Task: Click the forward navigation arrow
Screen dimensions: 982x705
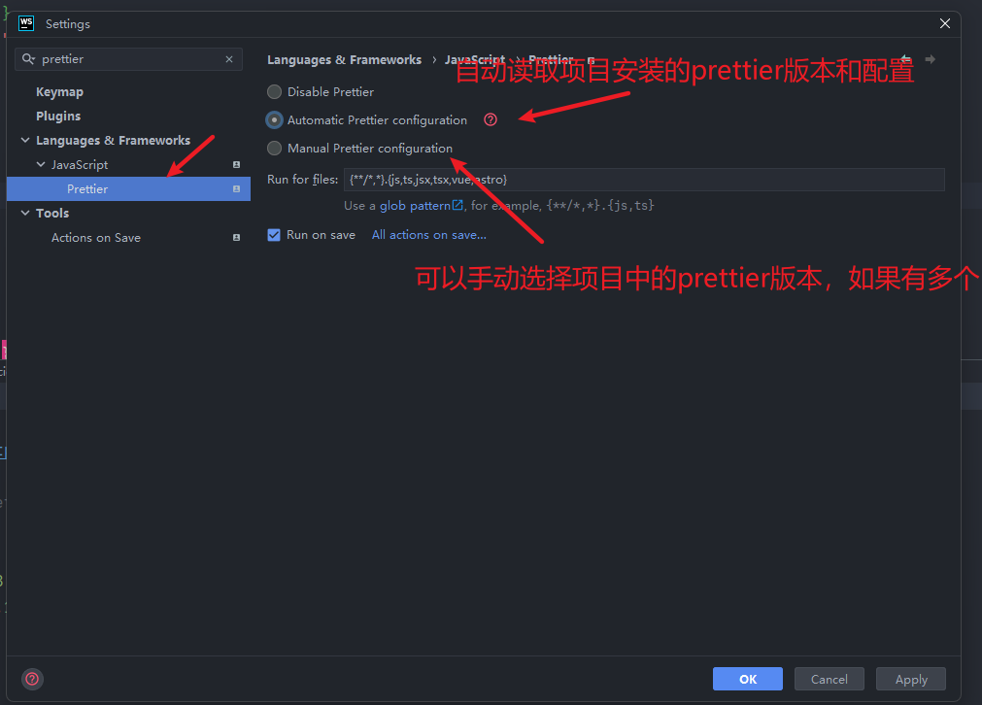Action: 930,59
